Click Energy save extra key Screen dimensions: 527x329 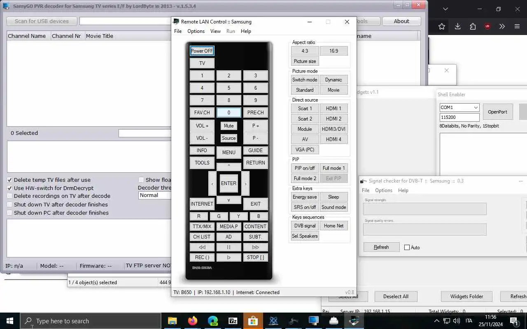pyautogui.click(x=305, y=197)
